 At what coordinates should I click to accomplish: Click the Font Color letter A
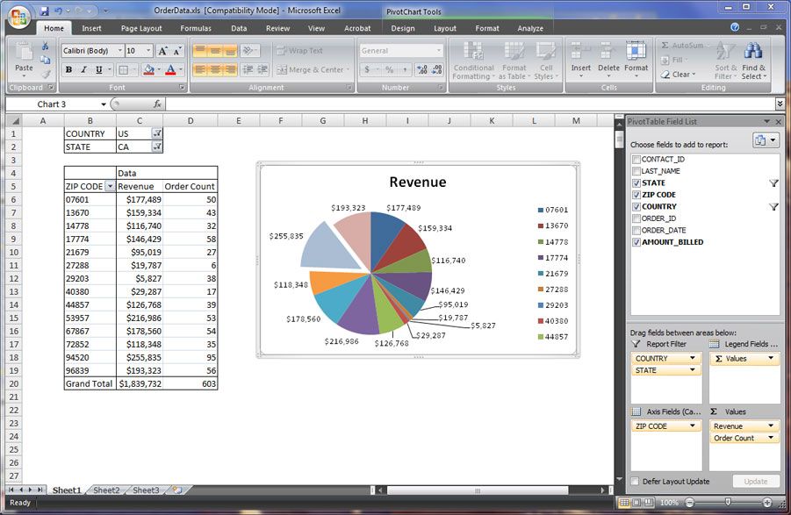(170, 69)
